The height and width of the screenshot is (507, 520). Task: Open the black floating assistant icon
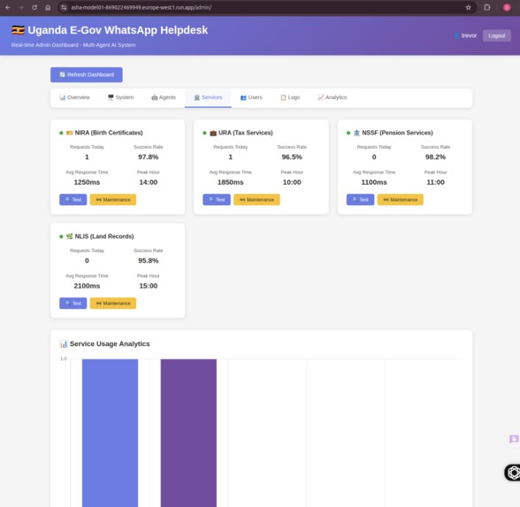click(512, 472)
